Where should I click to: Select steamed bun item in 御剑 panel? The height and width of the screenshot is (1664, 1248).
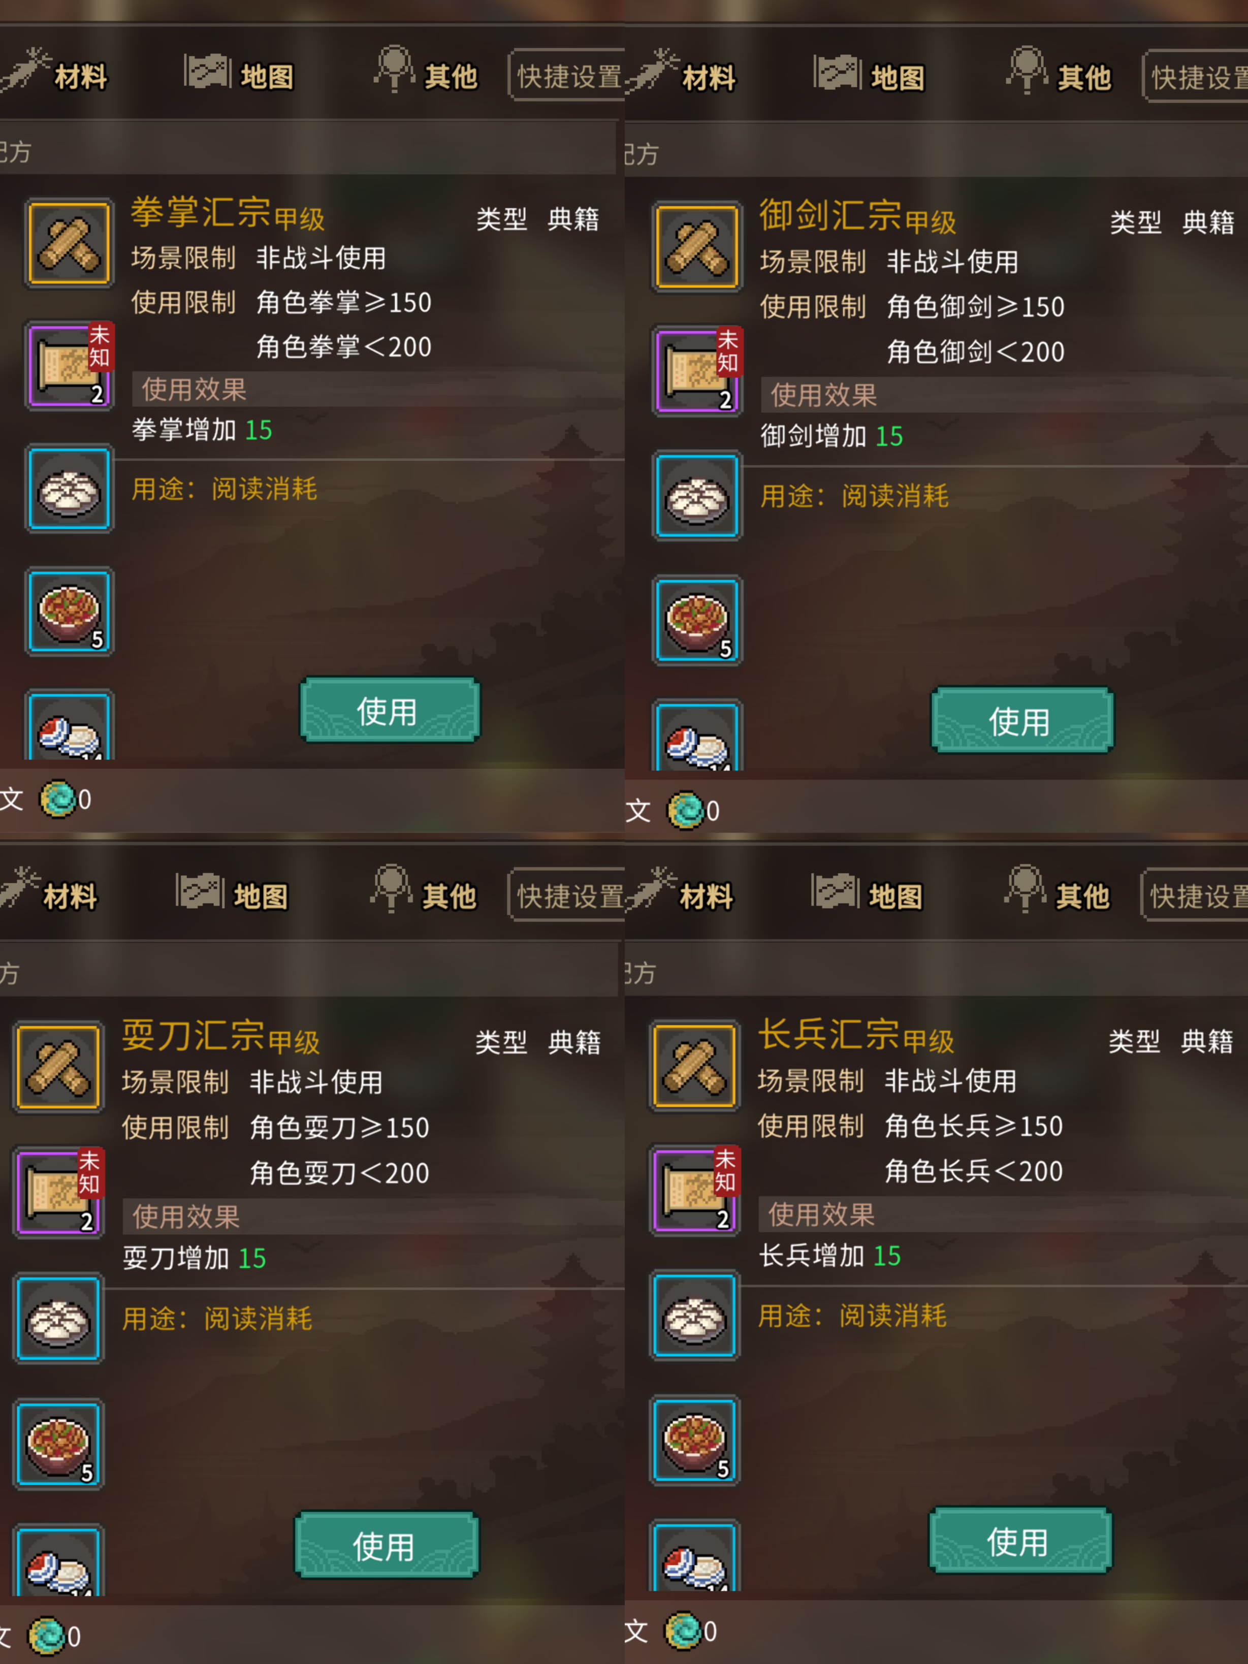697,496
